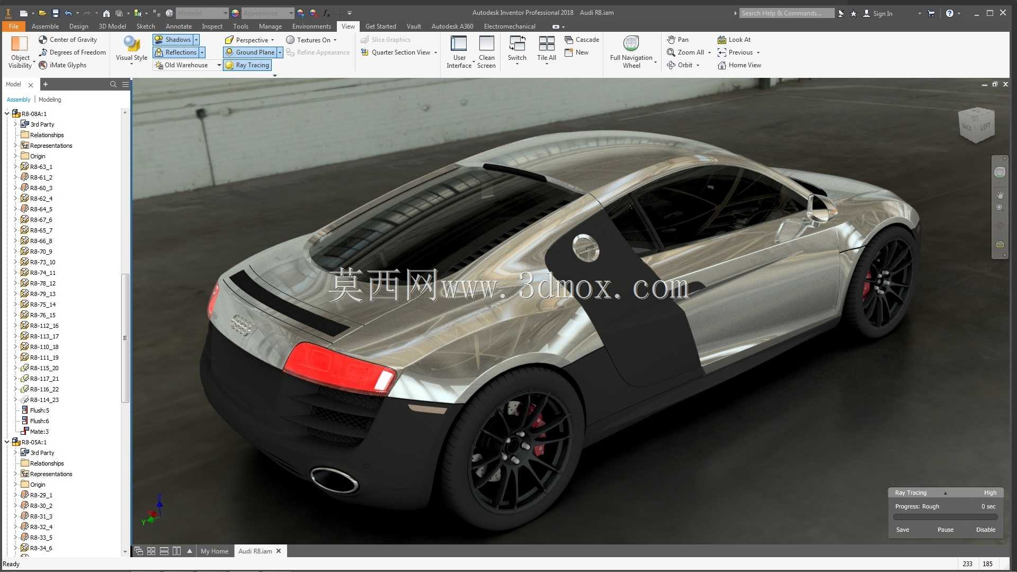Collapse the R8-08A:1 tree node
The height and width of the screenshot is (572, 1017).
[7, 114]
